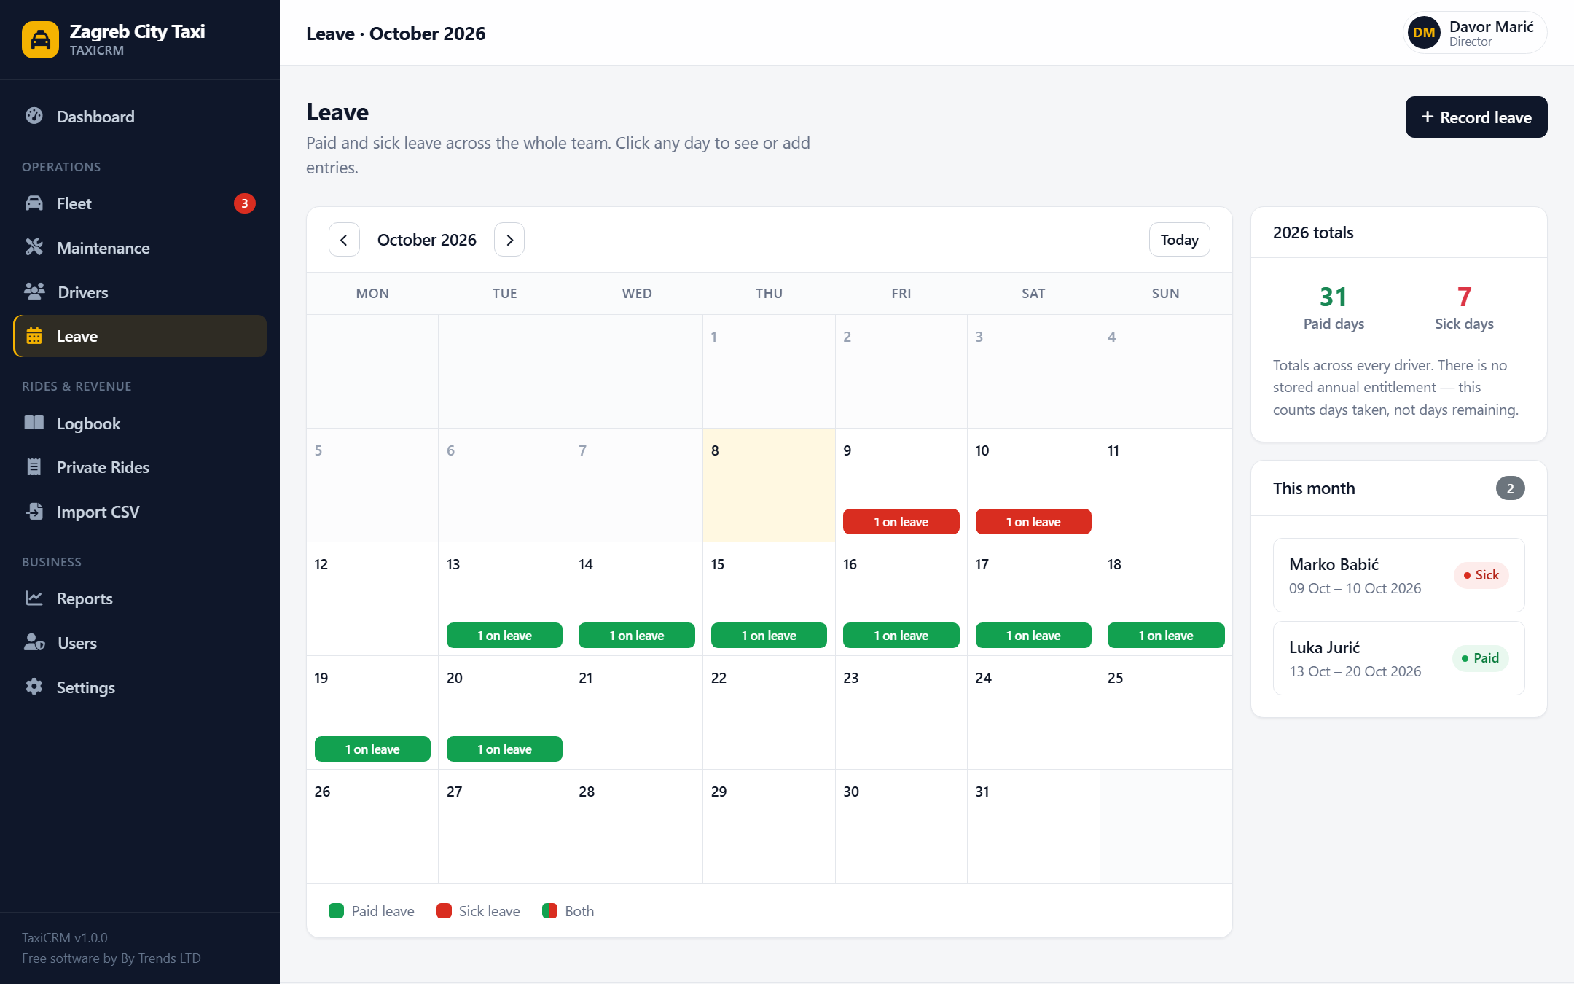Screen dimensions: 1574x984
Task: Click the Leave calendar icon
Action: [34, 336]
